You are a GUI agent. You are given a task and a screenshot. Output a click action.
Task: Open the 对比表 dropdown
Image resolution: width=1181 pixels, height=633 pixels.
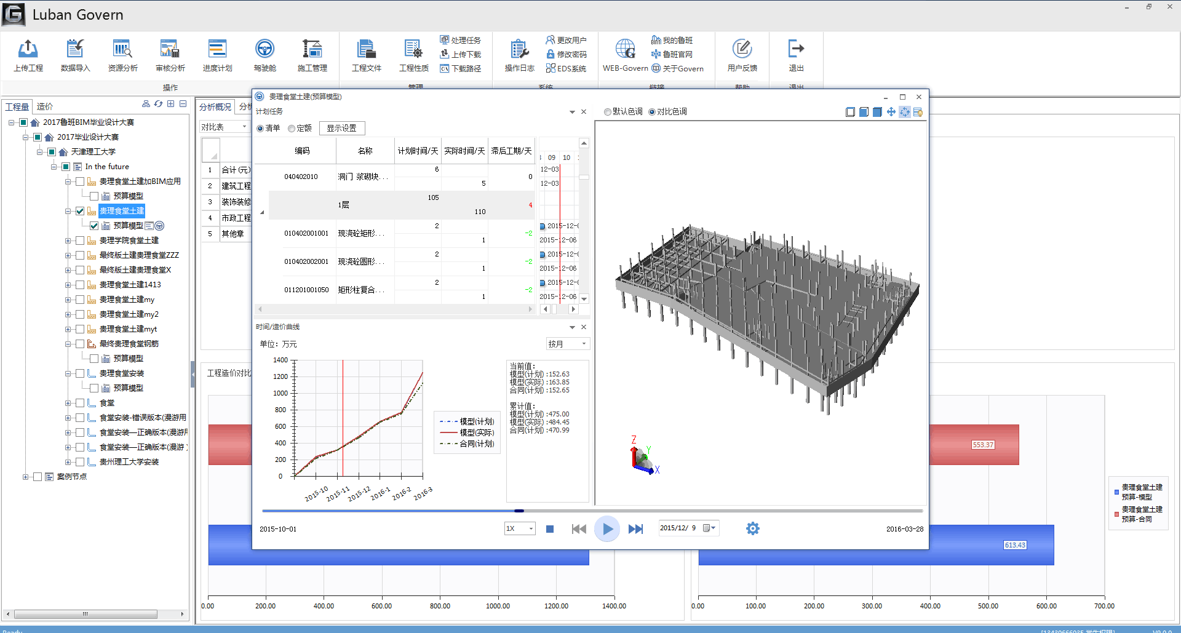[225, 127]
